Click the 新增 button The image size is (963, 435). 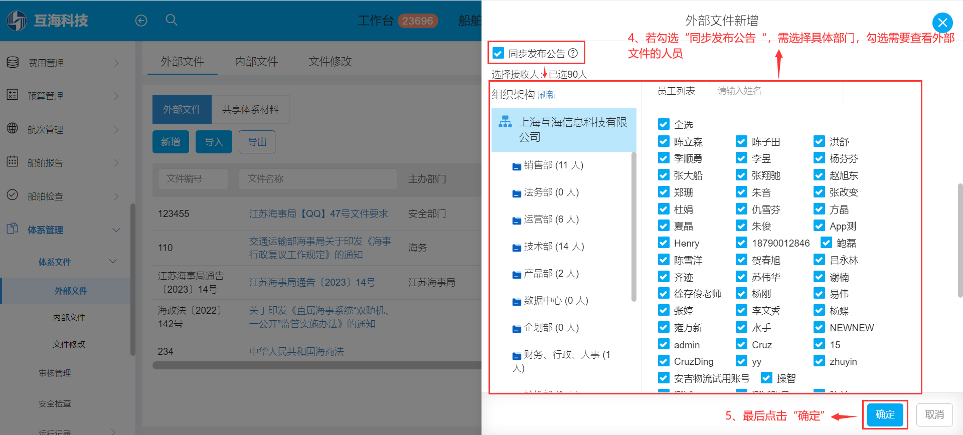(171, 142)
